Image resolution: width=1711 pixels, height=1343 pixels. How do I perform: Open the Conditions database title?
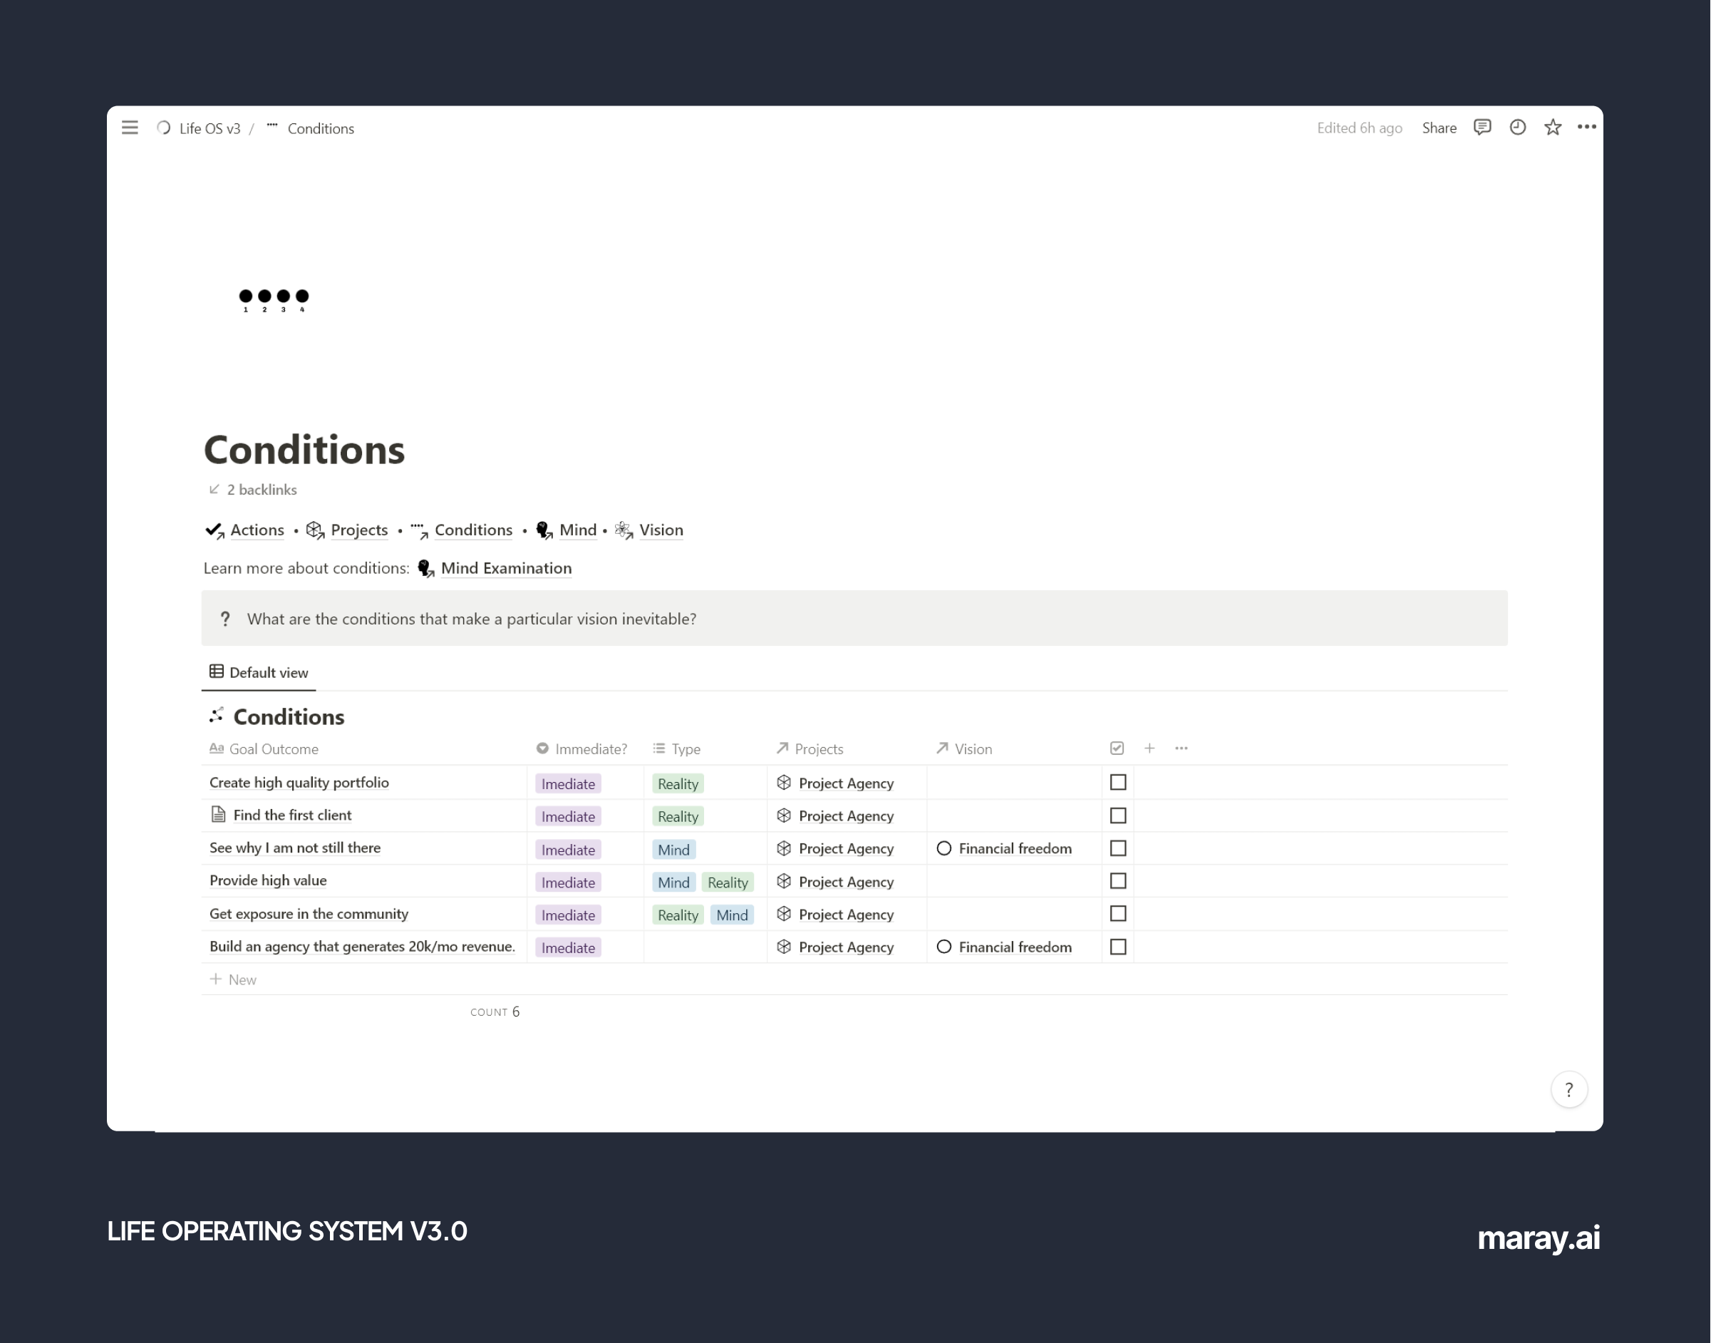(289, 716)
